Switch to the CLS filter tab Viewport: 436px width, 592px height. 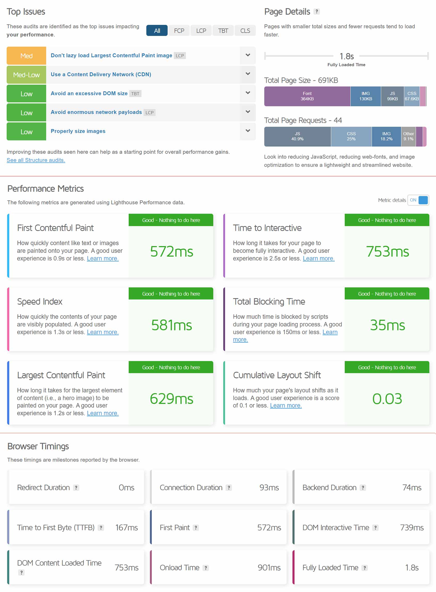[245, 31]
